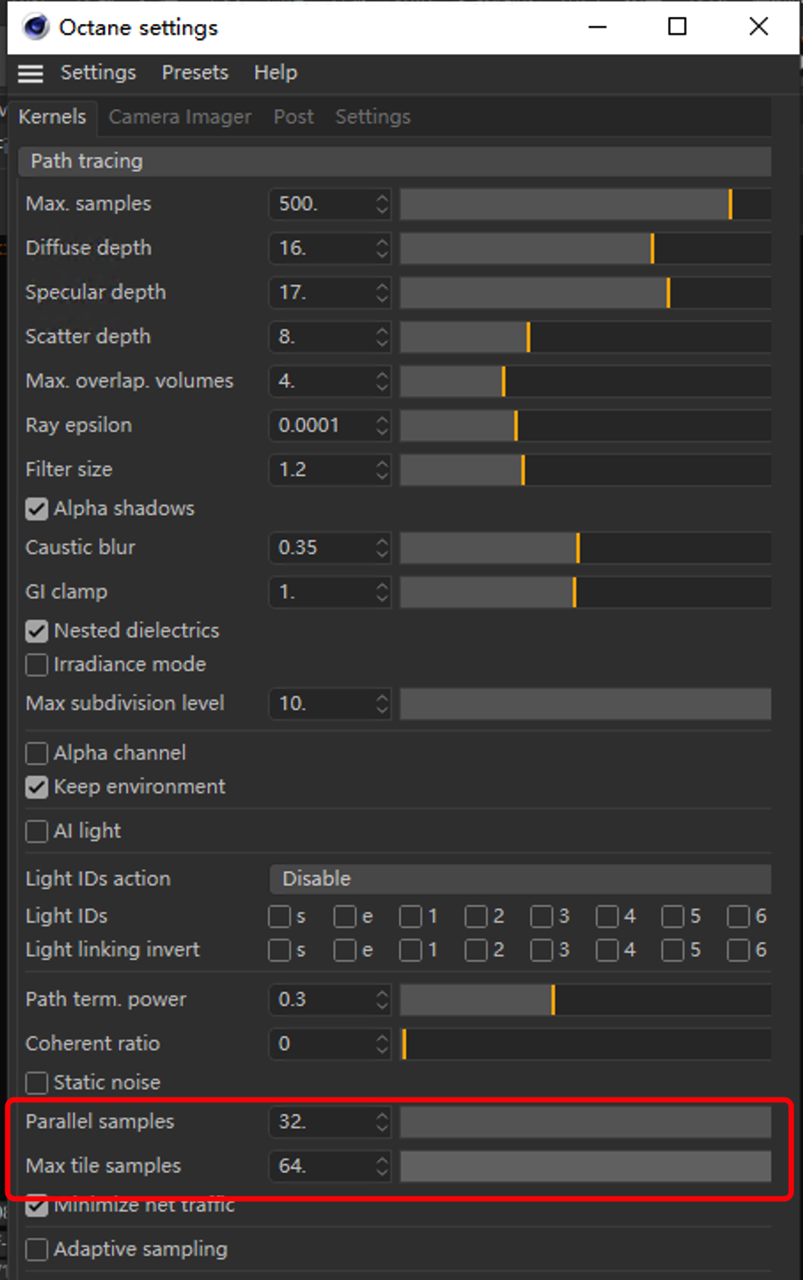
Task: Disable the Alpha shadows checkbox
Action: pyautogui.click(x=36, y=509)
